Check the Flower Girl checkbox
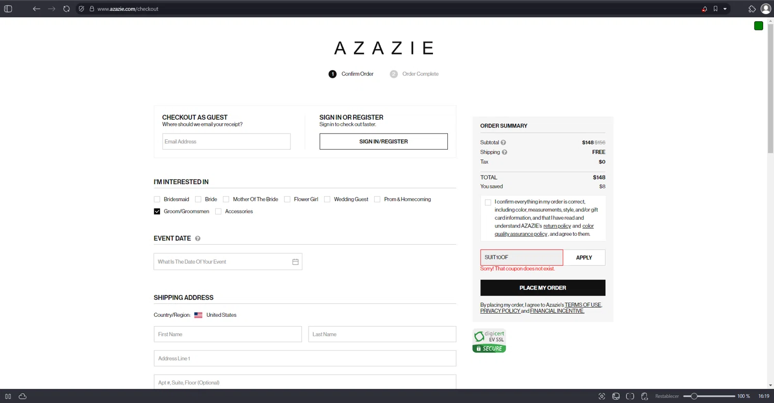Image resolution: width=774 pixels, height=403 pixels. tap(287, 199)
